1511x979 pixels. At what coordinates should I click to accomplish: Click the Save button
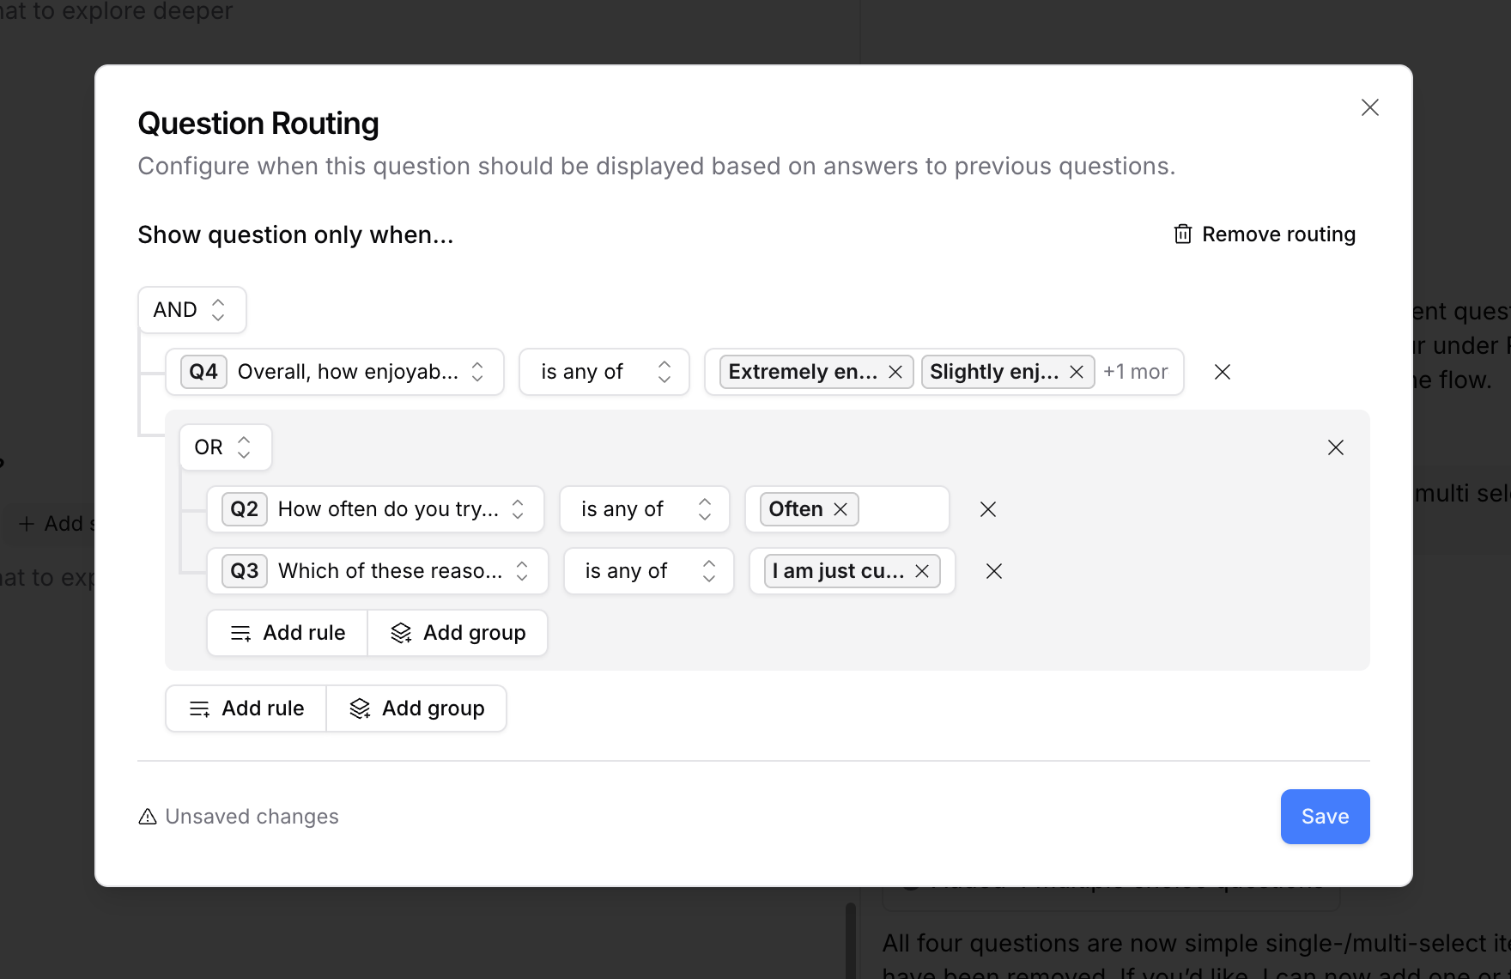[1325, 816]
